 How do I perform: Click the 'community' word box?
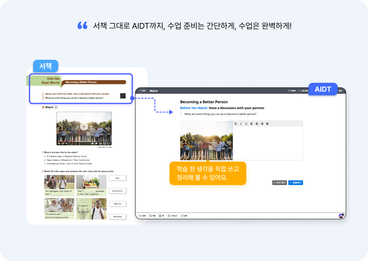click(x=117, y=191)
